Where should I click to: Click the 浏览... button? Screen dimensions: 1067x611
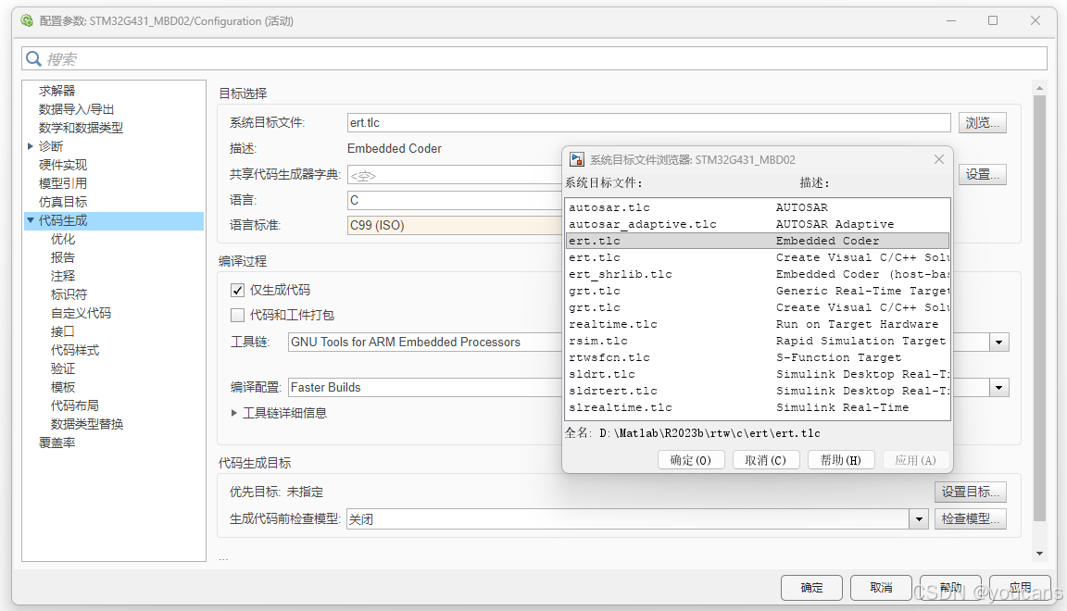[x=982, y=122]
